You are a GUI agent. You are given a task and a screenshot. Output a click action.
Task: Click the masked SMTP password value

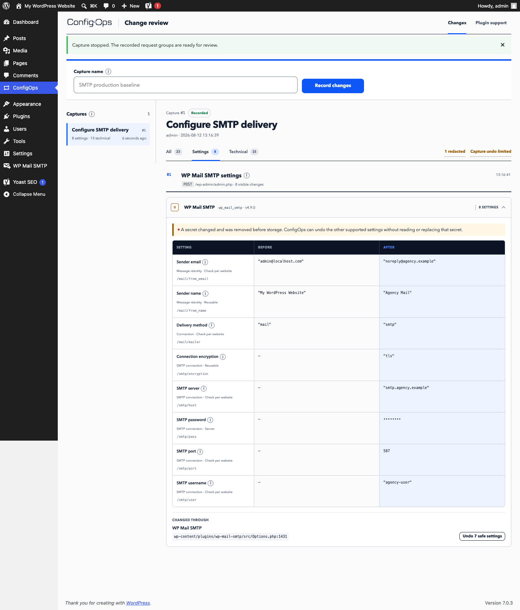click(x=392, y=419)
